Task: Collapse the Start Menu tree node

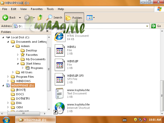Action: [x=18, y=64]
